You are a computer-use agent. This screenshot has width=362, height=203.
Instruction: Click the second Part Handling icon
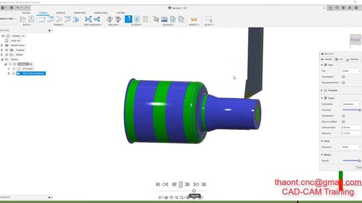coord(97,19)
